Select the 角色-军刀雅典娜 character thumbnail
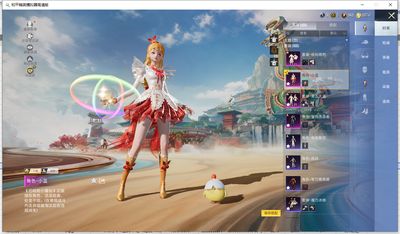Viewport: 400px width, 234px height. coord(293,183)
